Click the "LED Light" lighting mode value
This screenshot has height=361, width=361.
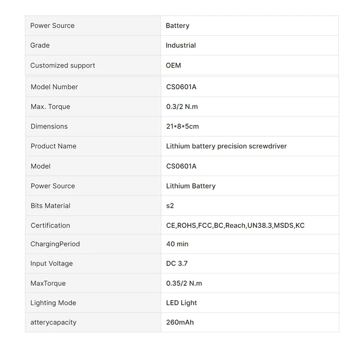(x=181, y=303)
